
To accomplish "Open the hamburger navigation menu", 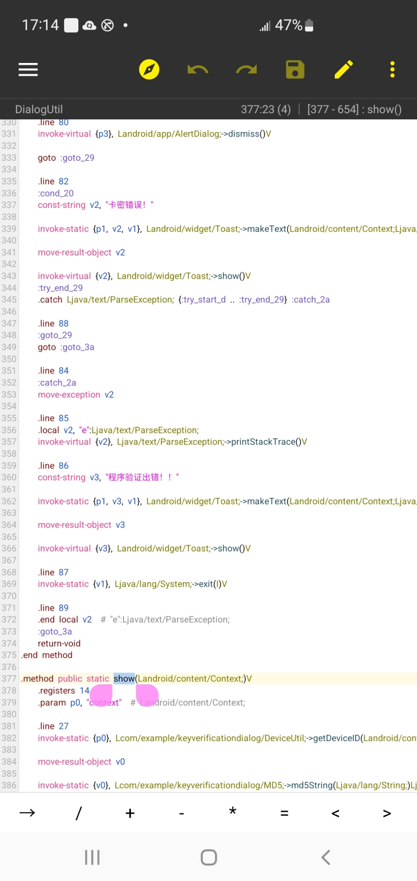I will pos(28,70).
